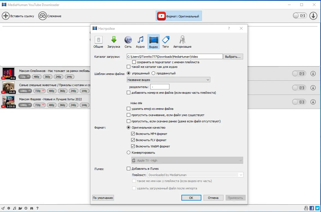The height and width of the screenshot is (212, 321).
Task: Click the music note icon in status bar
Action: (x=14, y=208)
